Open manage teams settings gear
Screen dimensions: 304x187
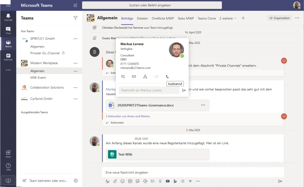click(x=76, y=181)
